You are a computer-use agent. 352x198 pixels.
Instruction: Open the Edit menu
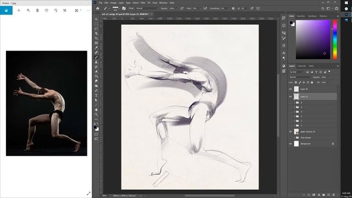106,3
